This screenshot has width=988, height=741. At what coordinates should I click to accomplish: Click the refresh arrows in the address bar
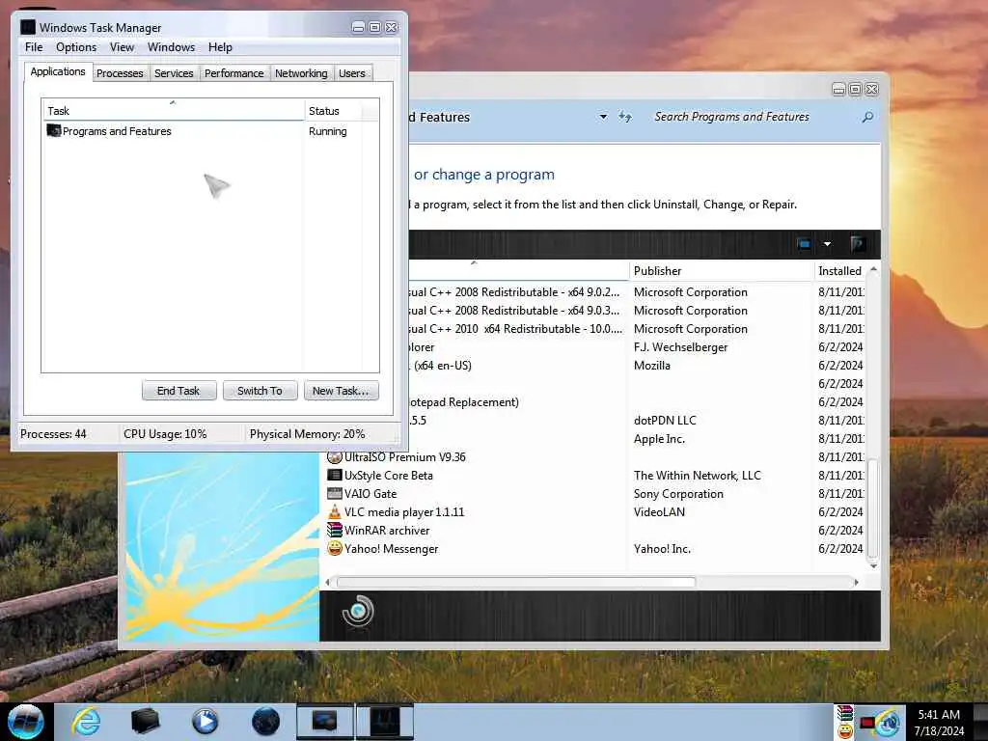point(625,117)
